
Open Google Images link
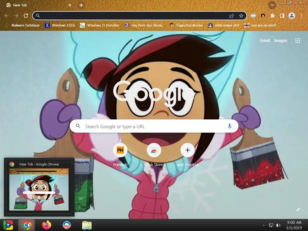[x=281, y=41]
